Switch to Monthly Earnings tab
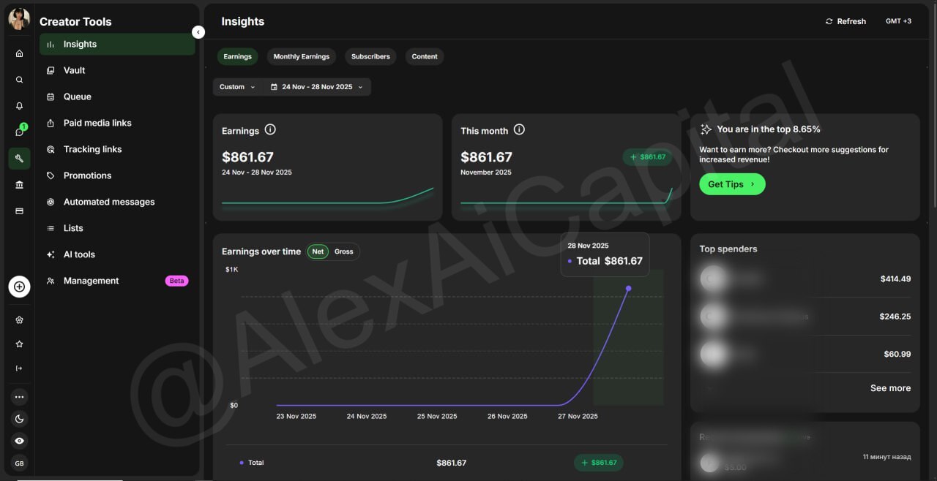 [x=302, y=56]
